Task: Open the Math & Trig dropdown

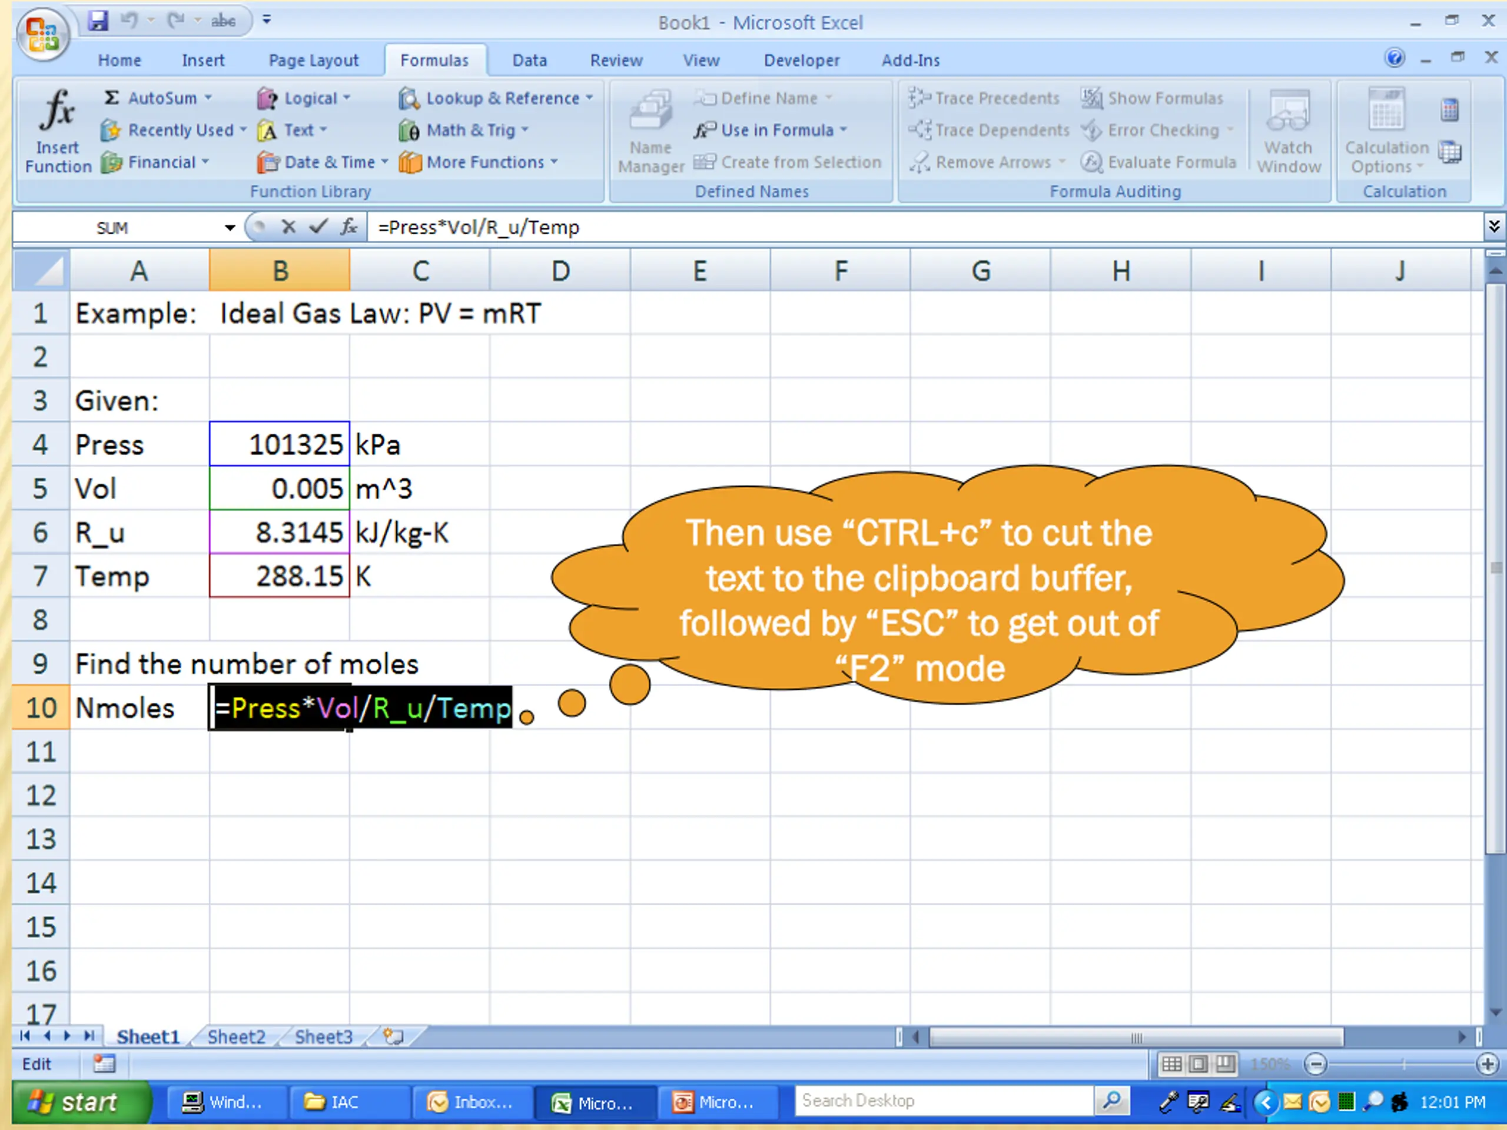Action: point(464,129)
